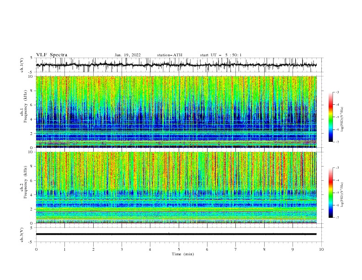362x280 pixels.
Task: Click the "-5" tick on lower colorbar
Action: tap(337, 193)
